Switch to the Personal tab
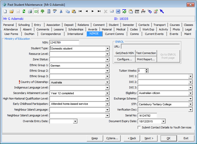Image resolution: width=197 pixels, height=144 pixels. 9,25
